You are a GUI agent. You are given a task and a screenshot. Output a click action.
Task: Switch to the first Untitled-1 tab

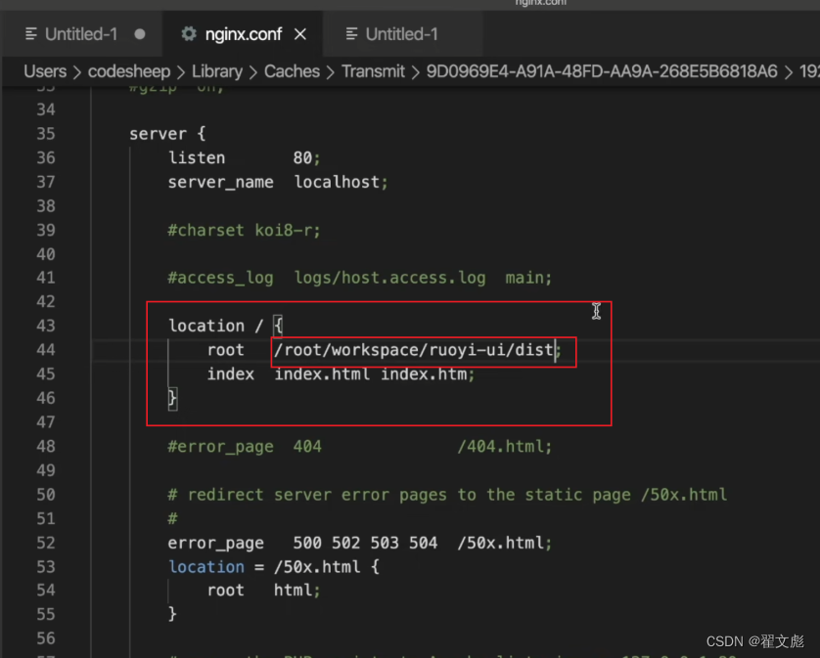click(x=80, y=34)
